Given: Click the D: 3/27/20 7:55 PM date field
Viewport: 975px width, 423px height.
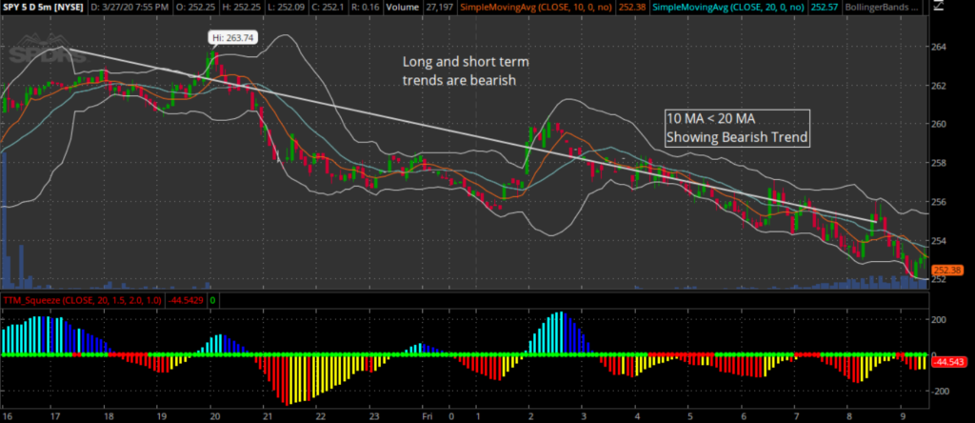Looking at the screenshot, I should pos(129,8).
